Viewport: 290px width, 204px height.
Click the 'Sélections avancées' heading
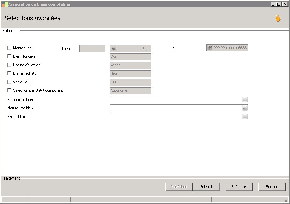pyautogui.click(x=32, y=18)
